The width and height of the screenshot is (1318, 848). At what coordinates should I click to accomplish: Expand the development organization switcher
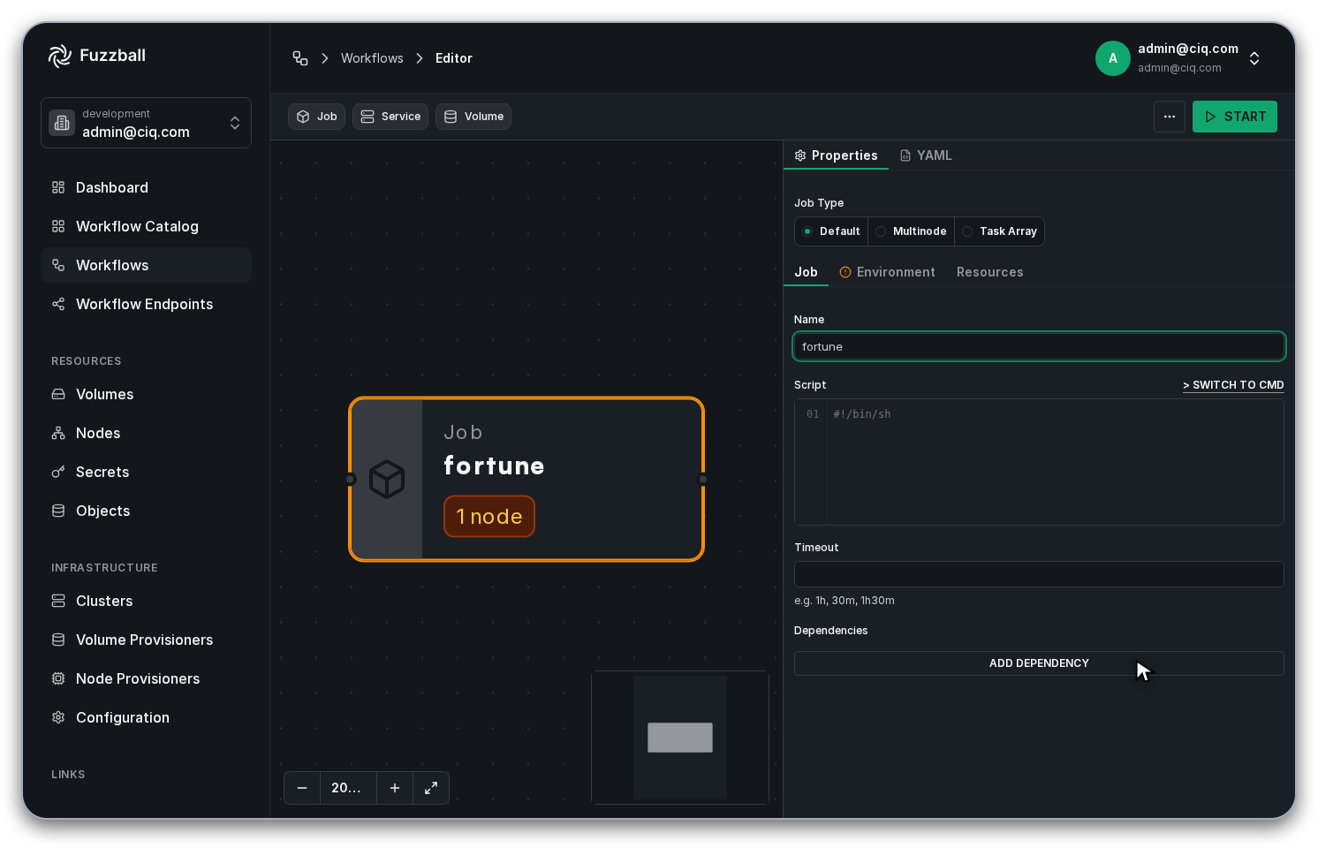click(x=146, y=123)
